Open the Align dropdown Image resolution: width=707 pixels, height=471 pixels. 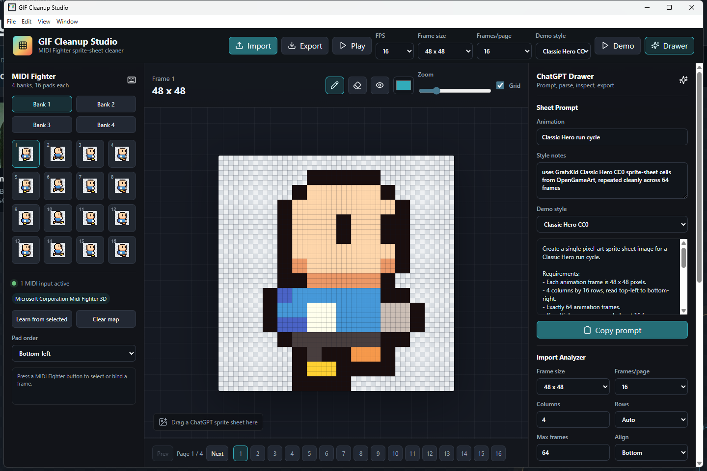pos(651,452)
